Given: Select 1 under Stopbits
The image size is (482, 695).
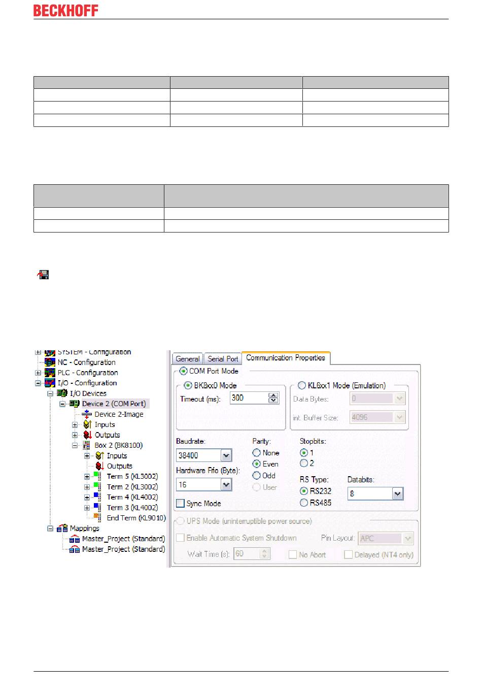Looking at the screenshot, I should coord(304,452).
